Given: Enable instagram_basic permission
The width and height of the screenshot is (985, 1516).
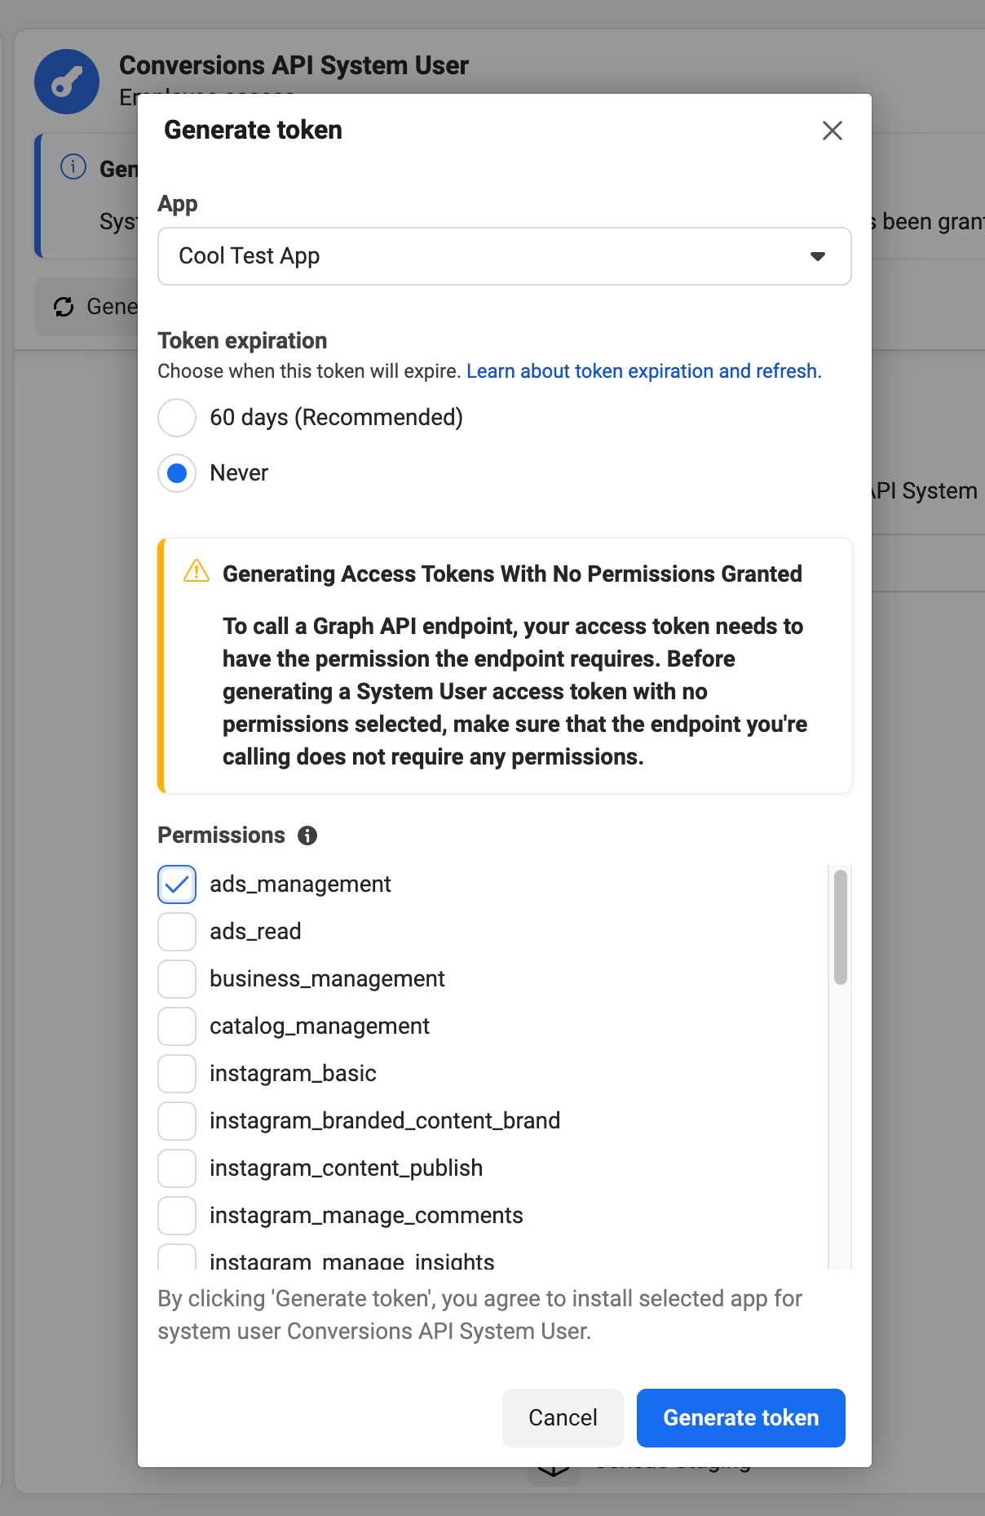Looking at the screenshot, I should (x=177, y=1074).
